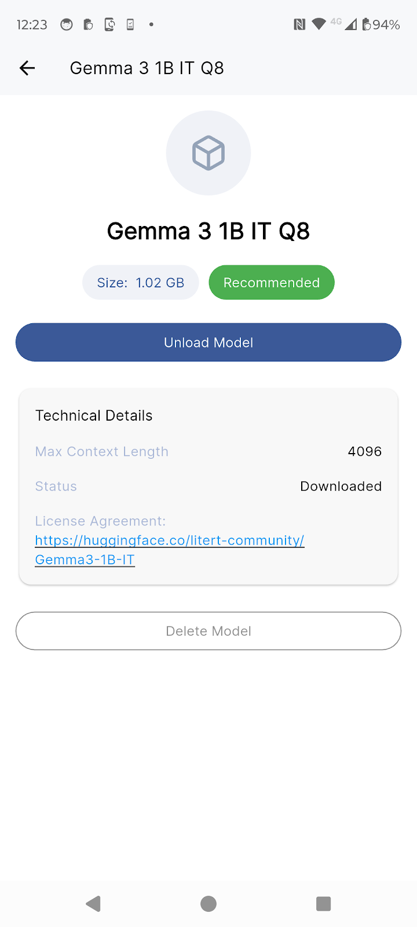Tap the back arrow in the header
Screen dimensions: 417x927
[x=27, y=68]
